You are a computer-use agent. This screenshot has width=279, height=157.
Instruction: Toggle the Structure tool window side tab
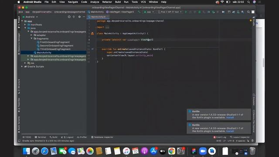(19, 86)
